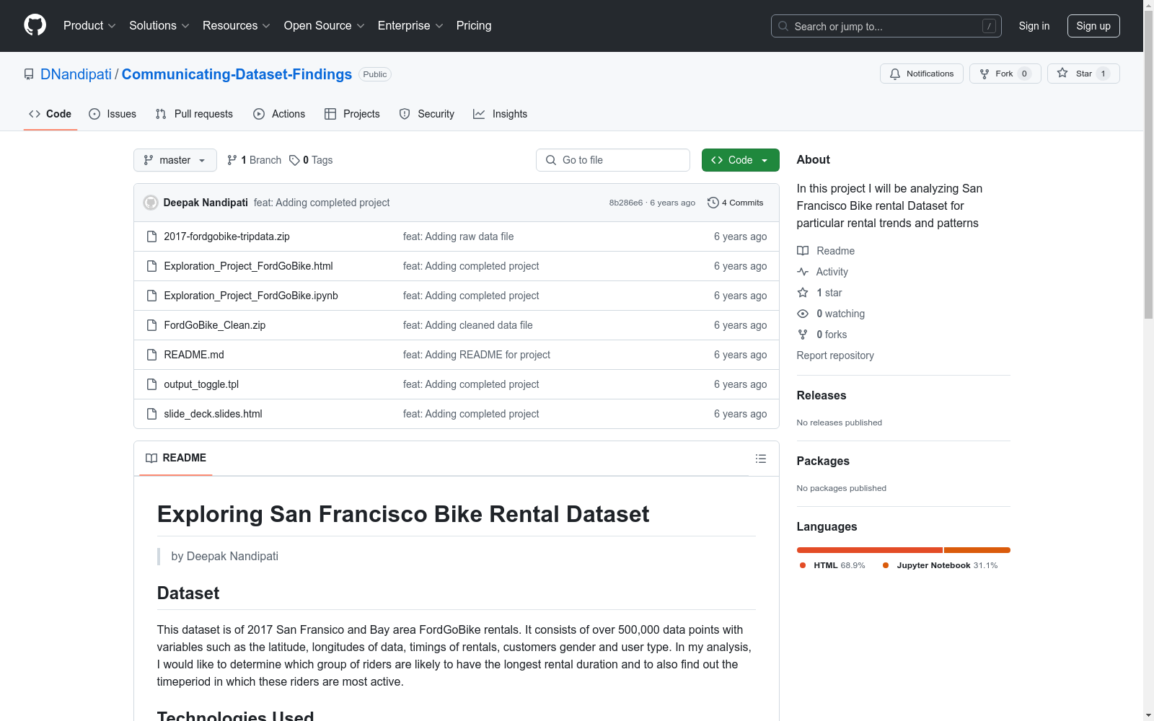Switch to the Projects tab
The height and width of the screenshot is (721, 1154).
(x=352, y=114)
